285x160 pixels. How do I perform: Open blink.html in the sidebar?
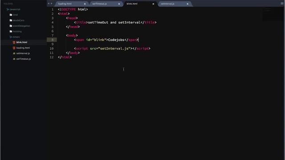pos(22,42)
